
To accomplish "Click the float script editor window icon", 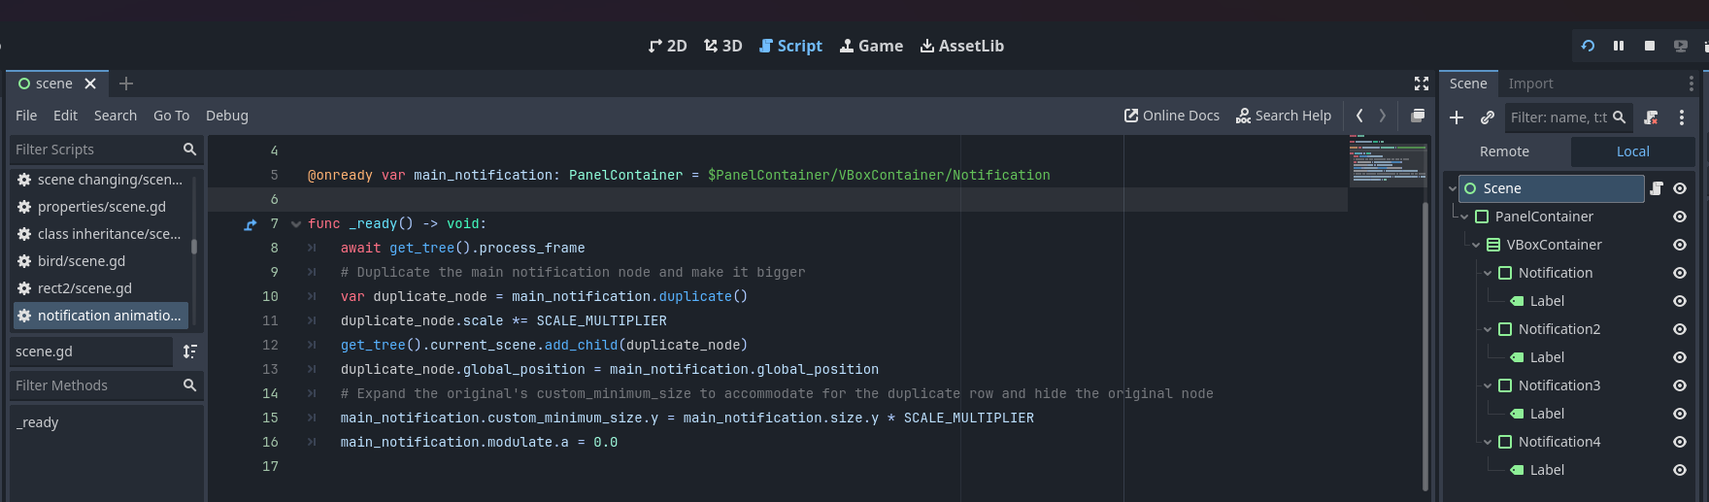I will 1418,116.
